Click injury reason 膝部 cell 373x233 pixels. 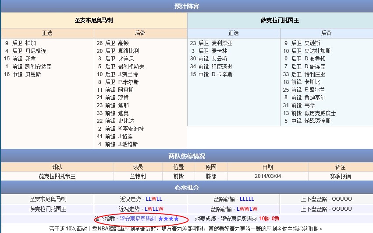point(211,176)
